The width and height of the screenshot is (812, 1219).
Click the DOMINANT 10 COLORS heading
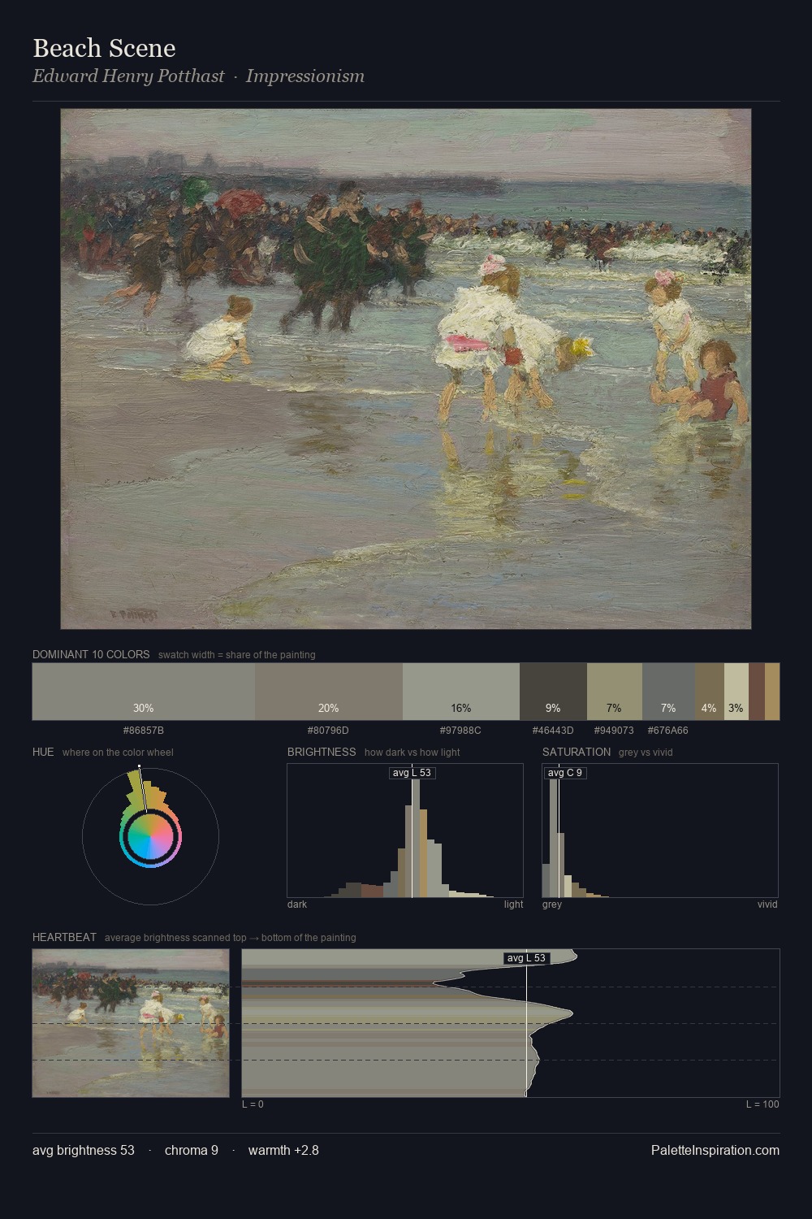coord(91,654)
